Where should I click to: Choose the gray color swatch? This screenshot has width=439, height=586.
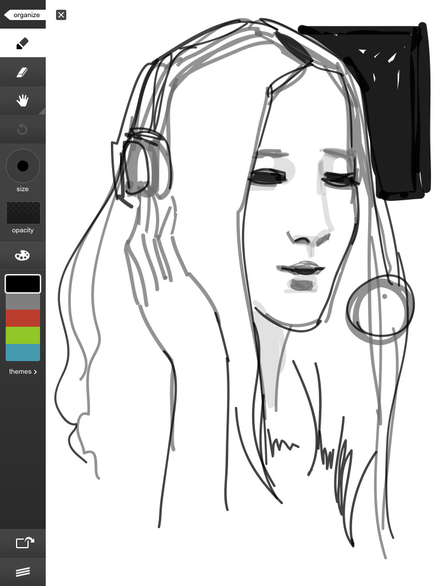point(23,301)
